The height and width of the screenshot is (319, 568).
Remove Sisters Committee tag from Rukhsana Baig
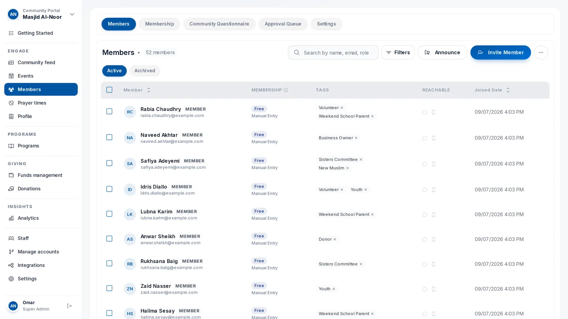tap(361, 264)
